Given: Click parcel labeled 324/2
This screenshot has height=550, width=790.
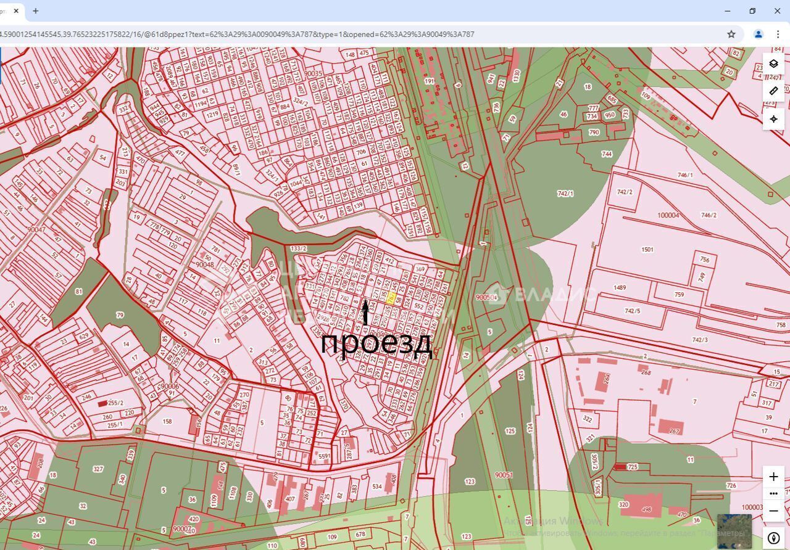Looking at the screenshot, I should pos(300,102).
